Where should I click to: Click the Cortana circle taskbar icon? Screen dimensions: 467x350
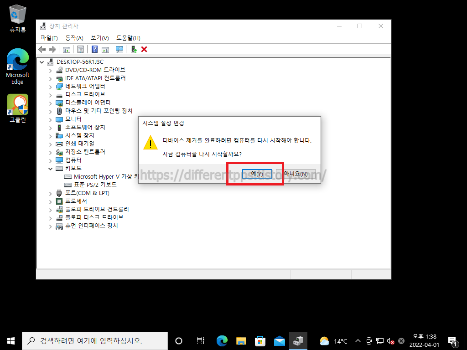click(x=179, y=341)
